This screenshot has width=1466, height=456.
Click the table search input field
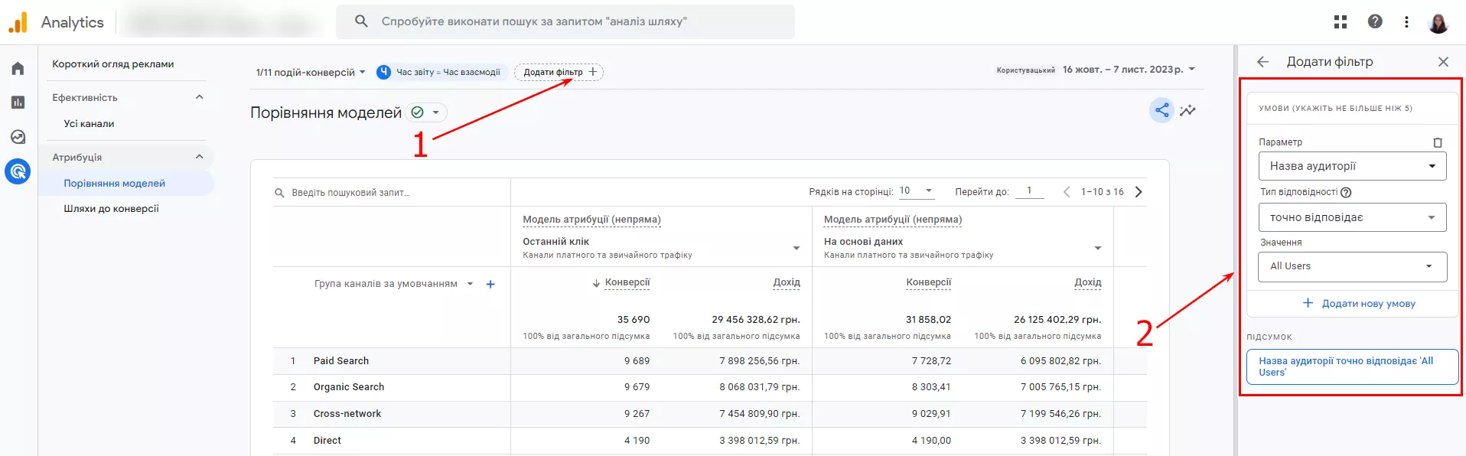click(x=392, y=193)
